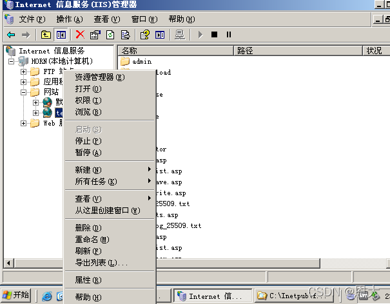Select the 25509.txt file row
The width and height of the screenshot is (390, 304).
[173, 204]
